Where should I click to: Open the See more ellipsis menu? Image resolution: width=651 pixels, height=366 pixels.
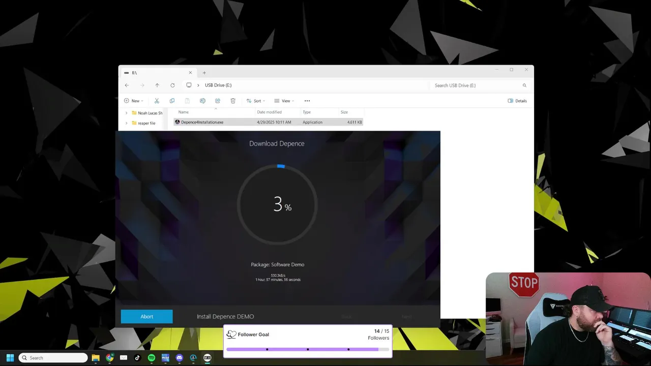[x=307, y=101]
